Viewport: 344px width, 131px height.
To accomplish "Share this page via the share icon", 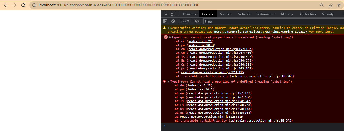I will click(x=330, y=5).
